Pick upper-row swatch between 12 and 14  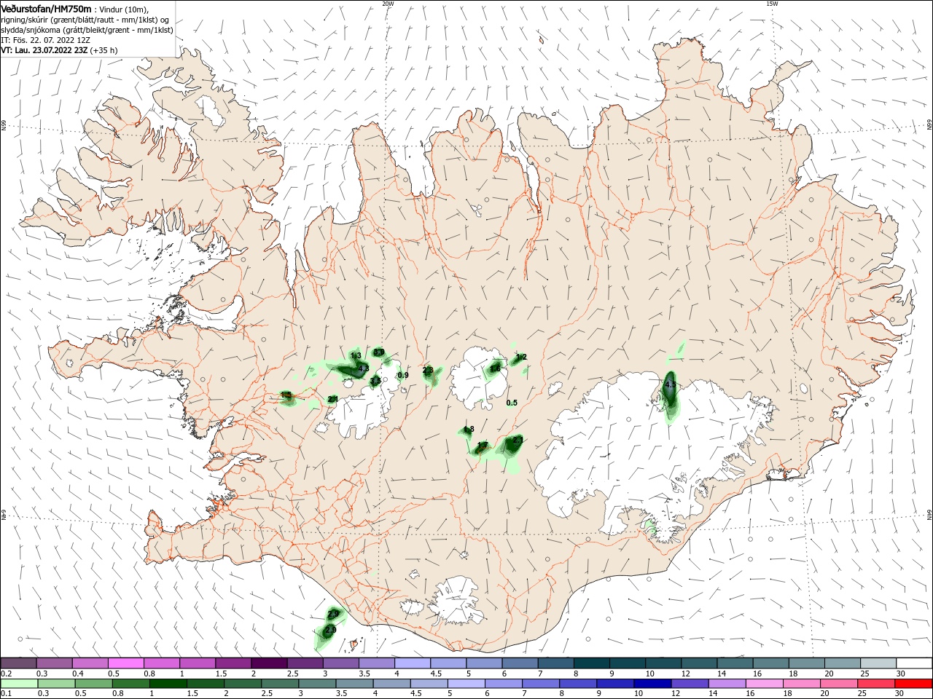click(700, 663)
